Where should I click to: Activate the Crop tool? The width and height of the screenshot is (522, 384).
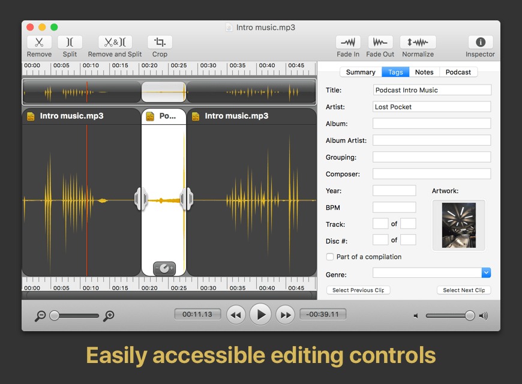[x=160, y=43]
